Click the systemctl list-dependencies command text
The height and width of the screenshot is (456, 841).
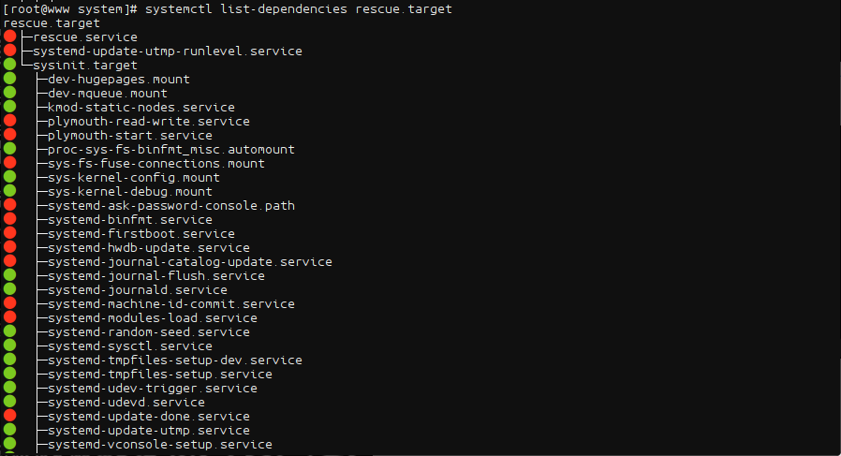click(x=299, y=9)
